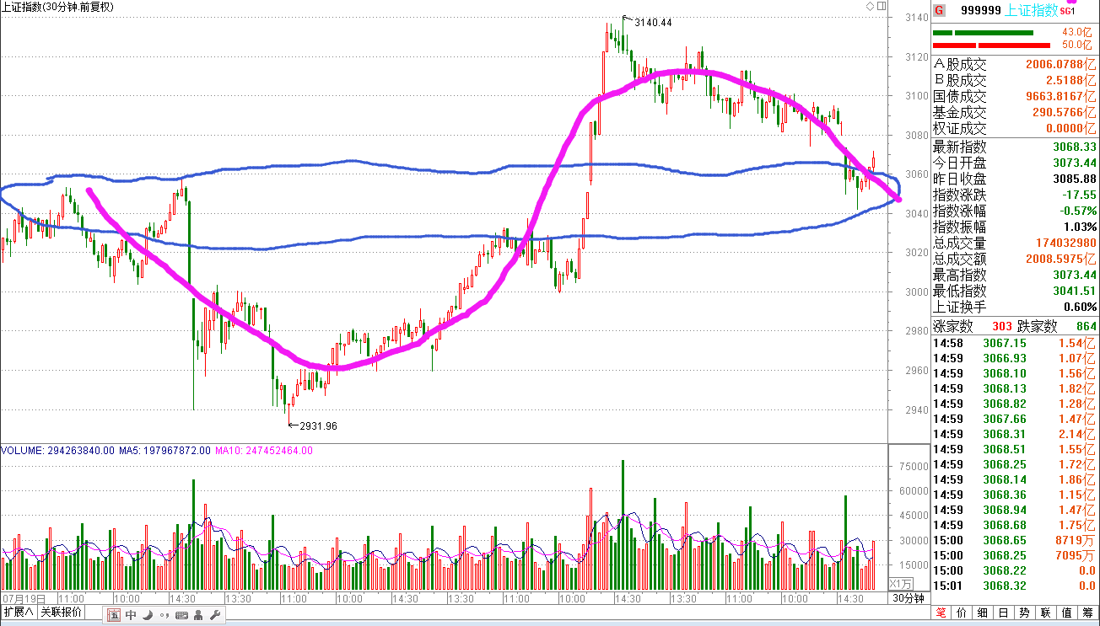Click the green buy-volume bar under header
This screenshot has height=626, width=1100.
coord(983,33)
